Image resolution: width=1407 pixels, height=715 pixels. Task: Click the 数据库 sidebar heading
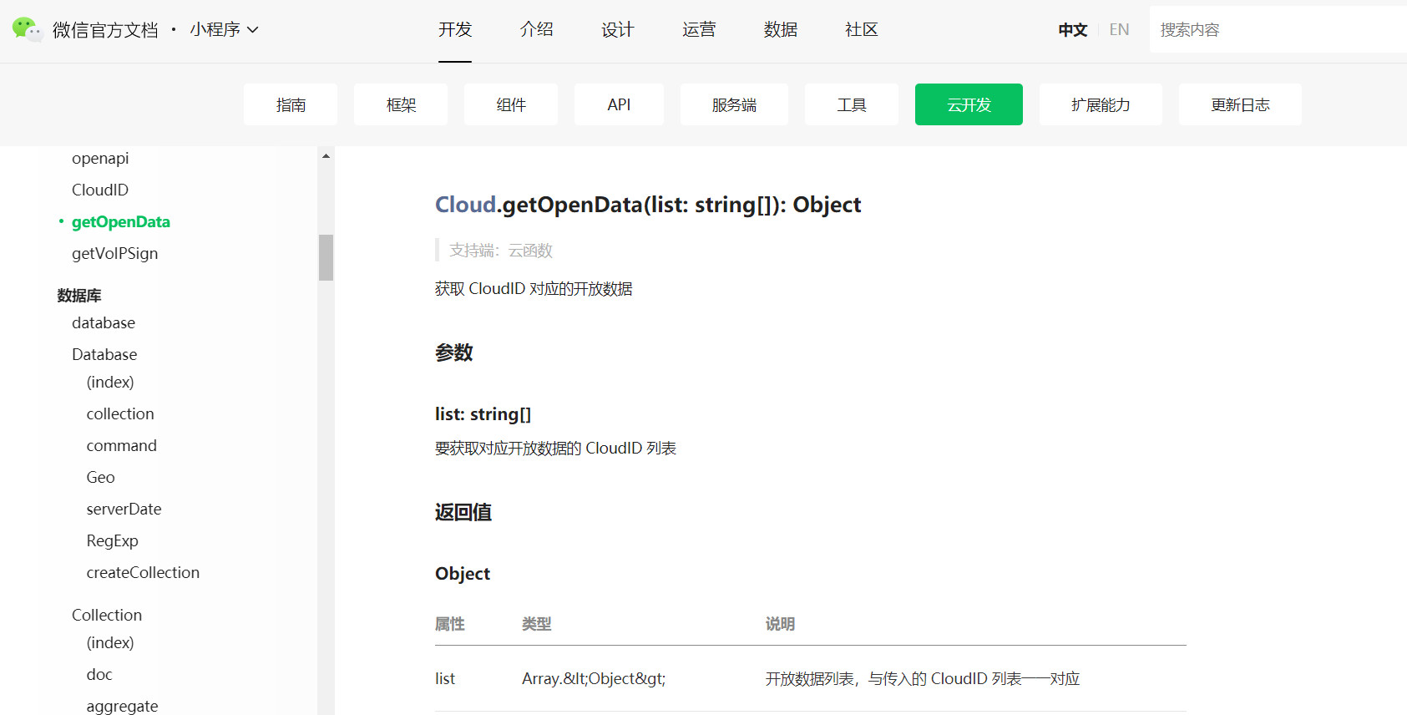(79, 296)
